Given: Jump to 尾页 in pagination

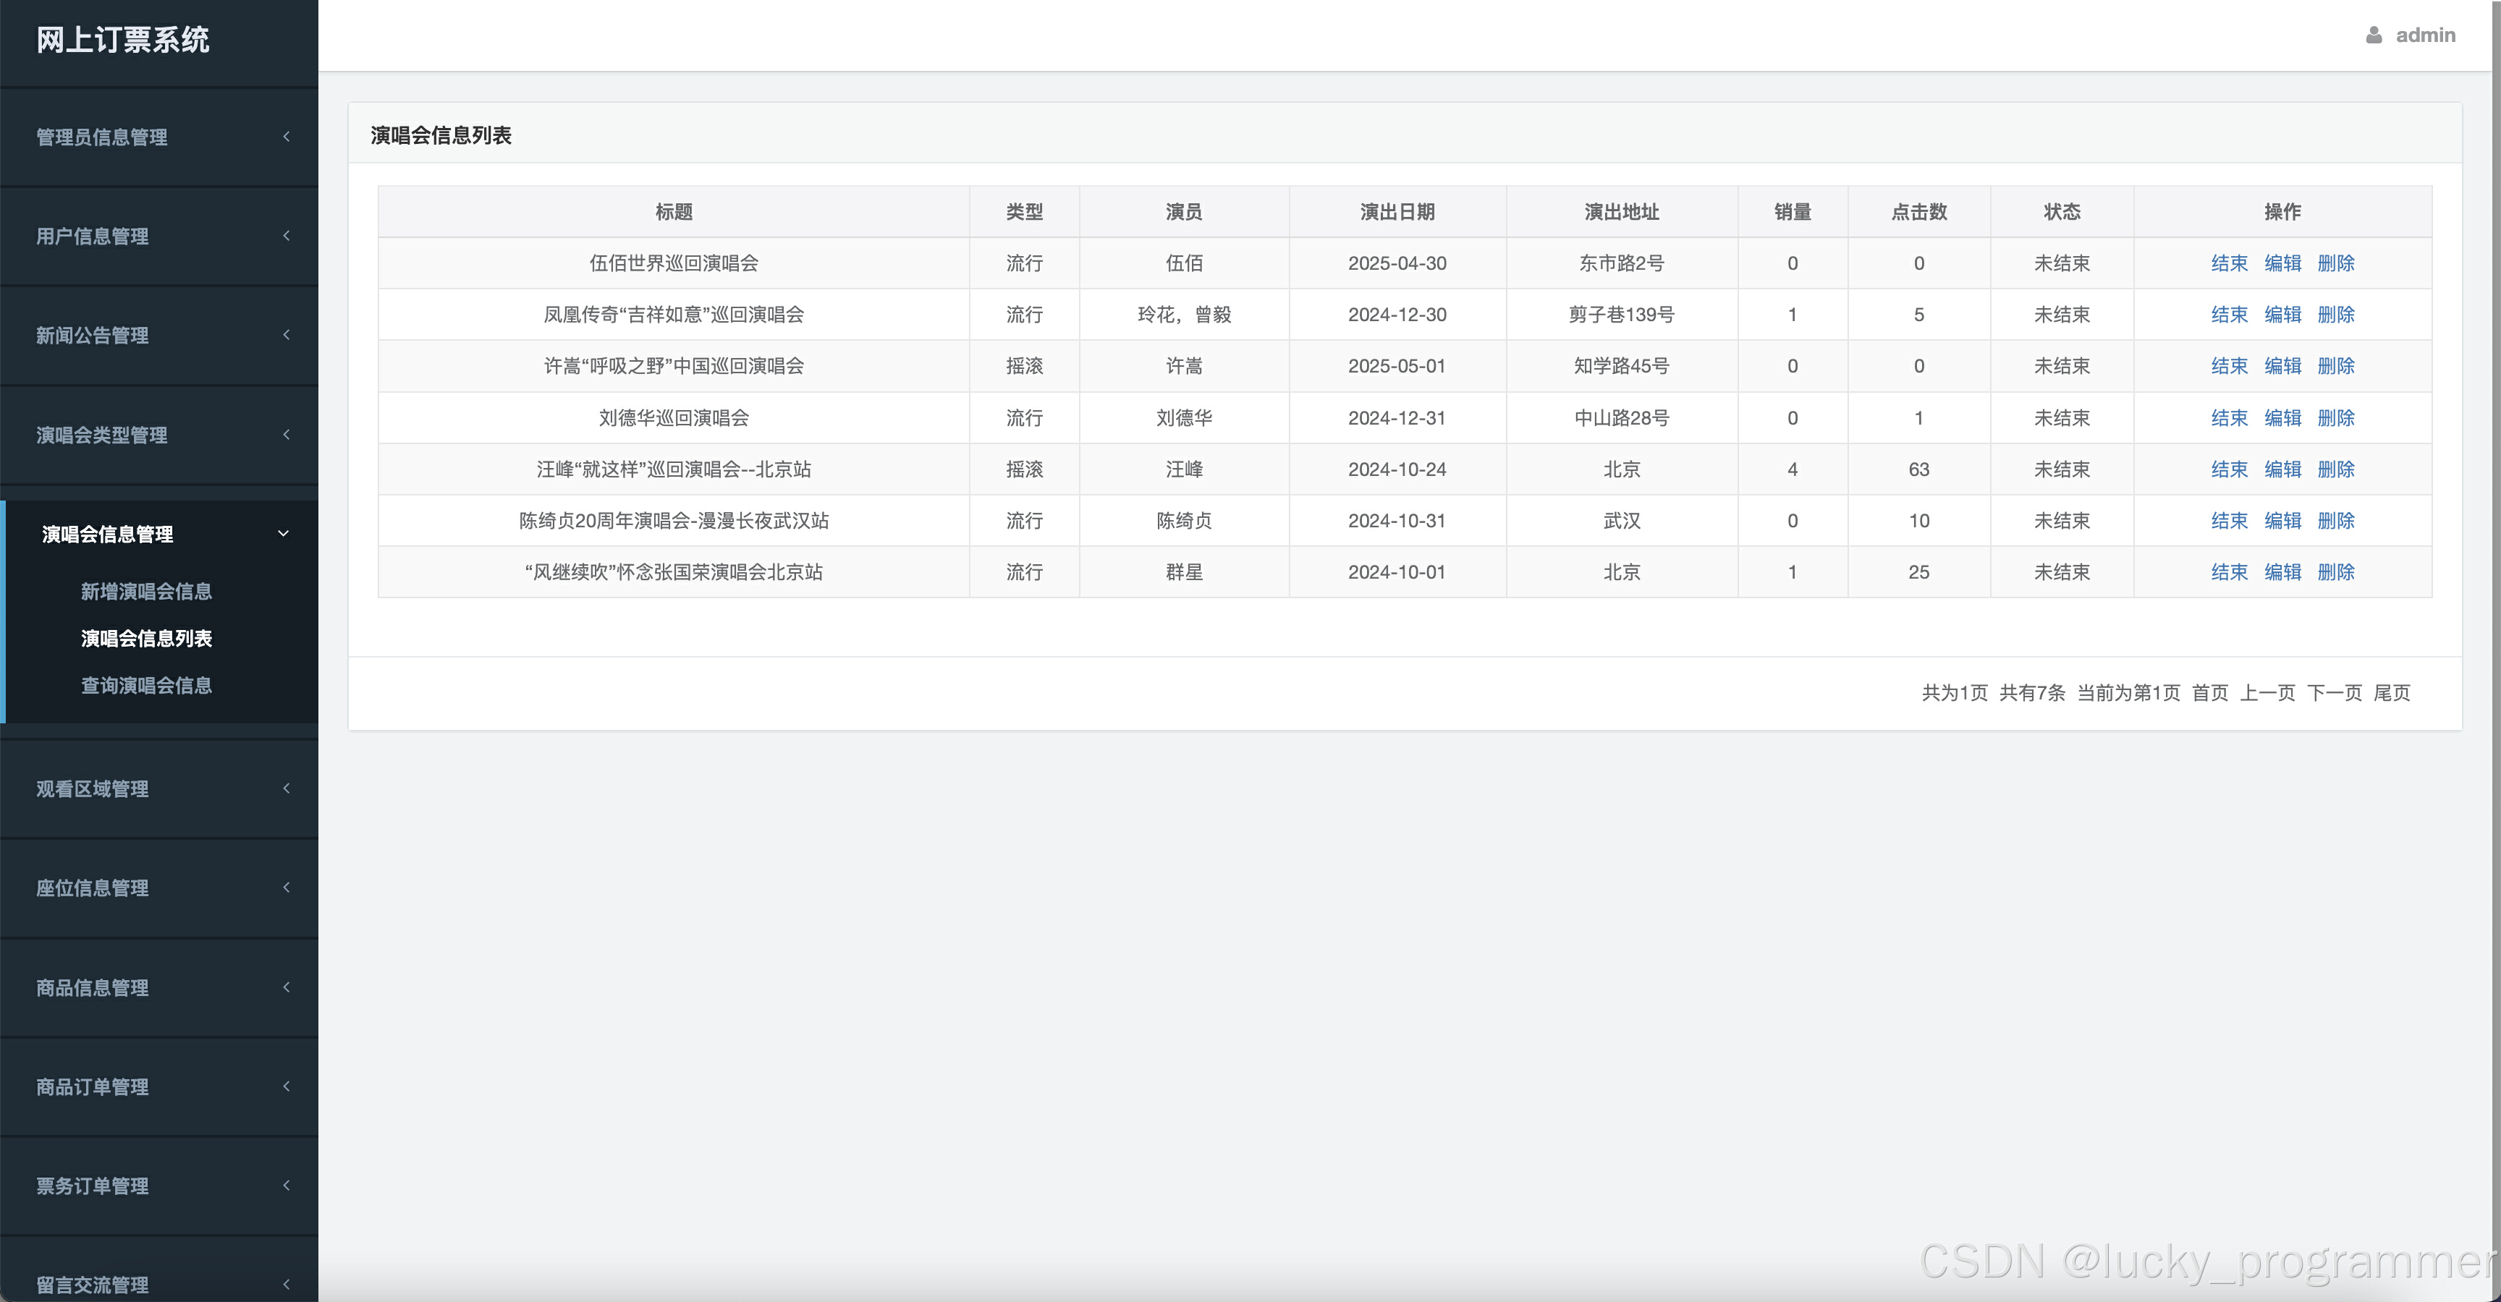Looking at the screenshot, I should point(2391,693).
